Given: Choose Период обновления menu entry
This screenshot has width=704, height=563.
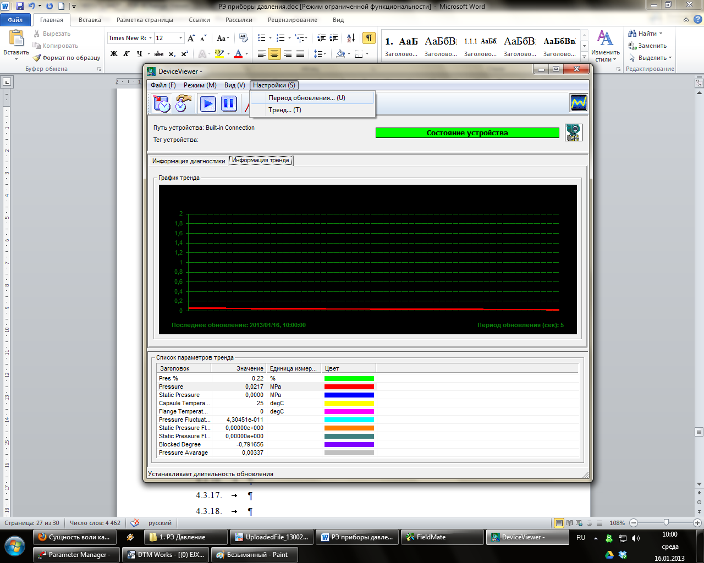Looking at the screenshot, I should (x=312, y=98).
